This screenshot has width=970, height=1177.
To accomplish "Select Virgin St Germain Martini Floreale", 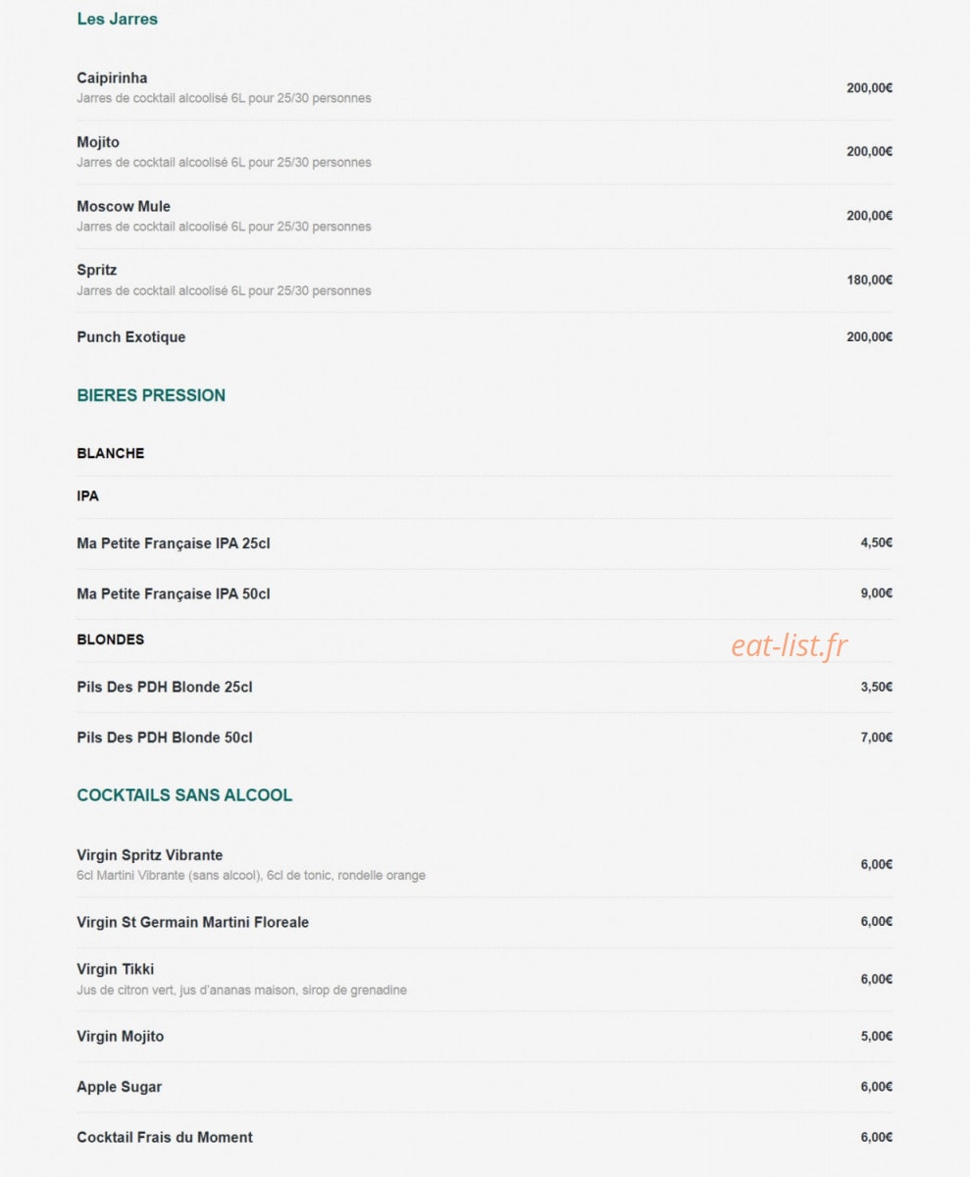I will point(485,922).
